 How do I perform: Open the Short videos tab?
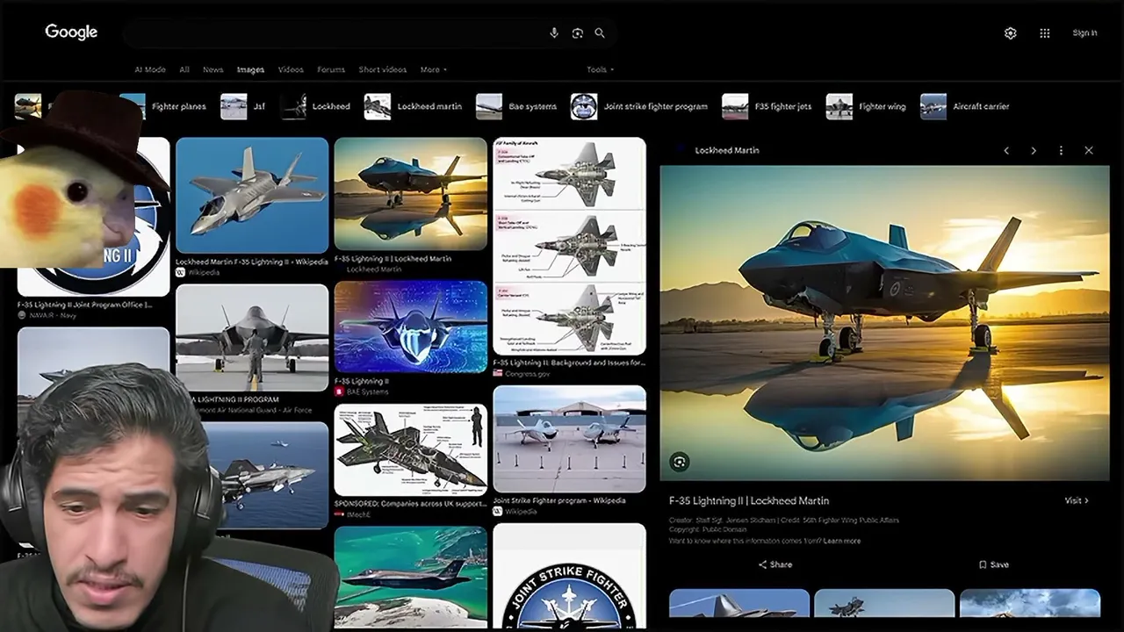coord(382,69)
